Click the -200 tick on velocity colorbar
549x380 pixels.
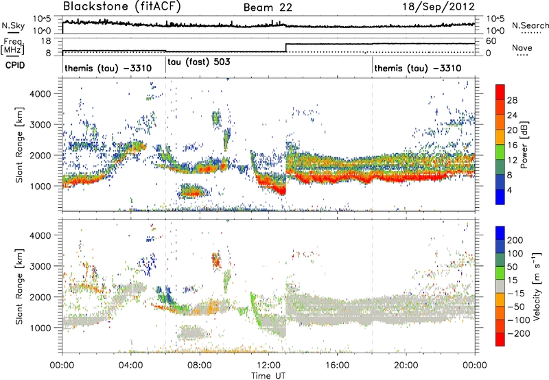click(x=517, y=333)
